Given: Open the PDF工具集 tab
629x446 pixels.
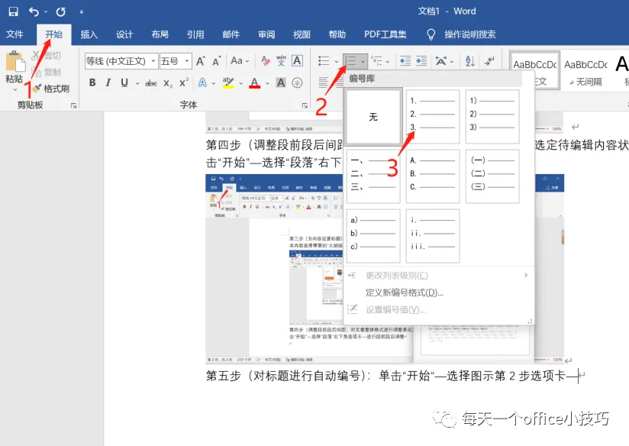Looking at the screenshot, I should tap(385, 34).
